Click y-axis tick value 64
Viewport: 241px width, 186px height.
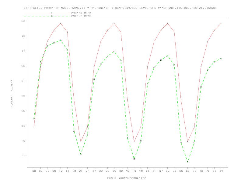click(23, 81)
